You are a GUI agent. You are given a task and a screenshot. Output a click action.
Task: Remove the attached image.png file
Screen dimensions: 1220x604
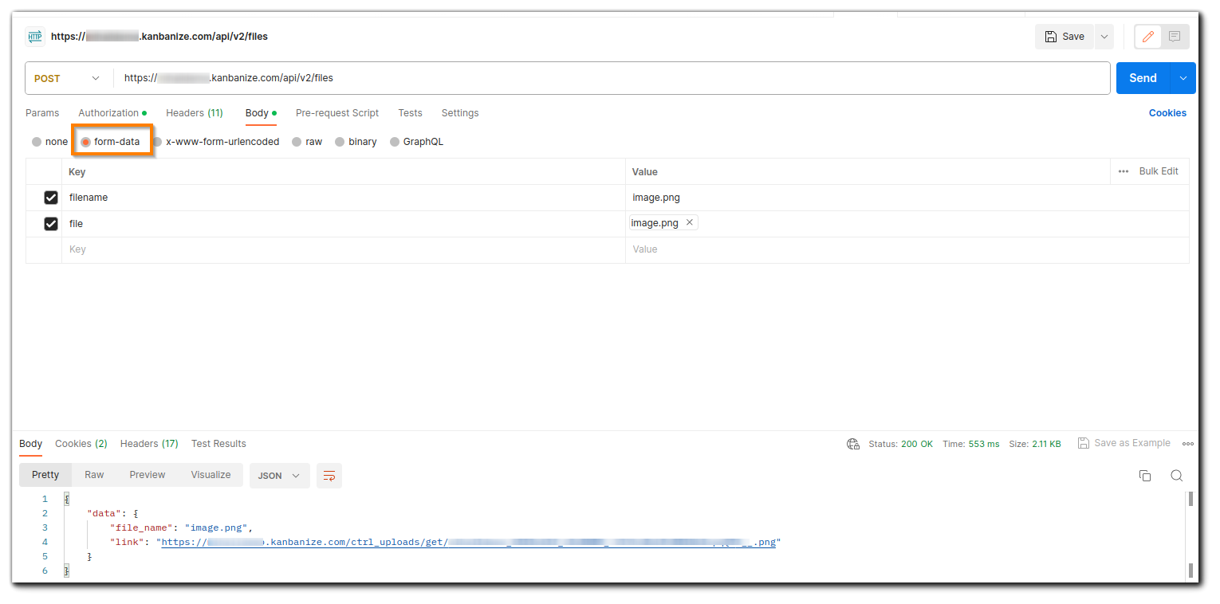[x=689, y=223]
